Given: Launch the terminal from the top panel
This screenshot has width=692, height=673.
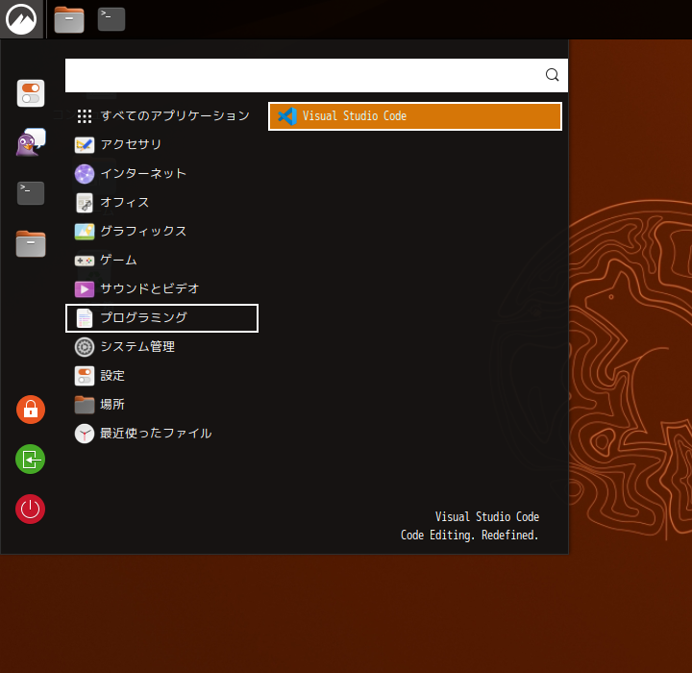Looking at the screenshot, I should (x=111, y=19).
